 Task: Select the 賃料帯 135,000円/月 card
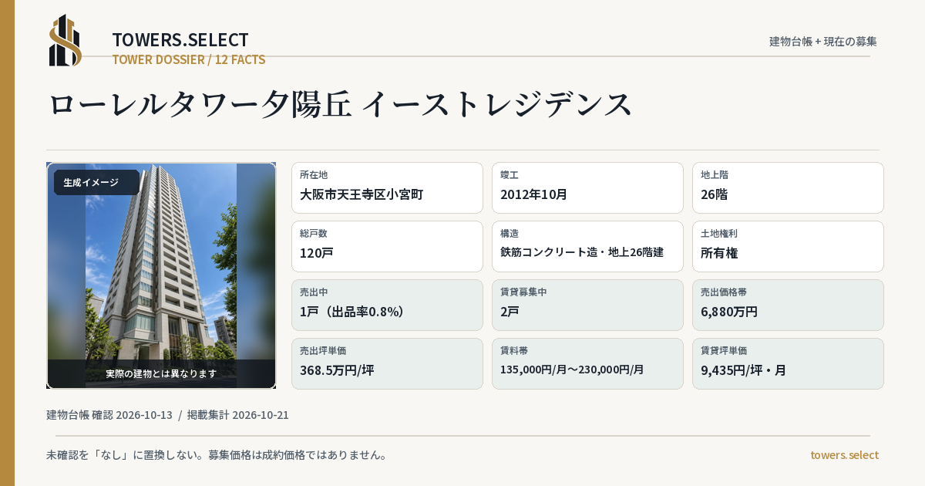[x=587, y=363]
